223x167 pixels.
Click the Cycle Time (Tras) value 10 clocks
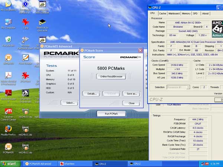(x=198, y=141)
